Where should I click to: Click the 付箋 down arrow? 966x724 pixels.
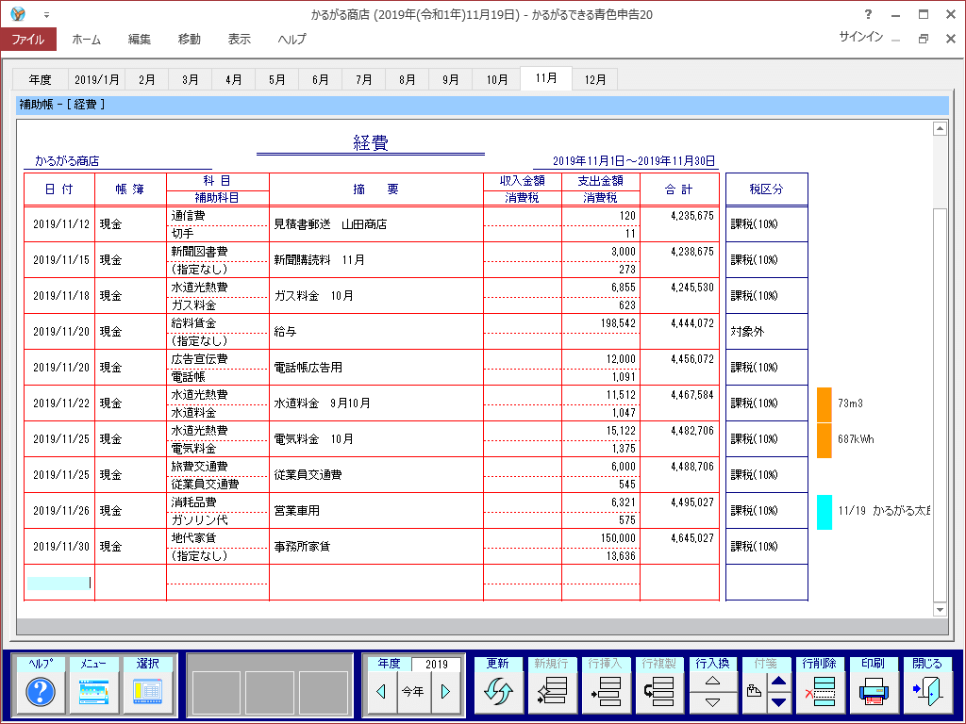[778, 702]
